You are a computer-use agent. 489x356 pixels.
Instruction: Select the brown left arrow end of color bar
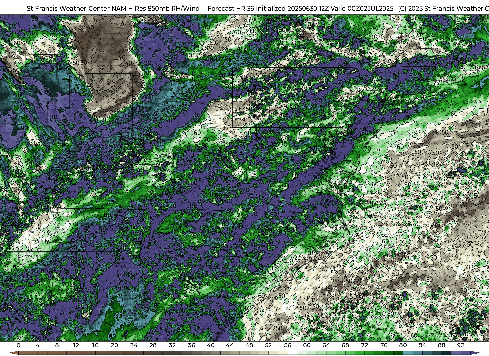pos(13,353)
